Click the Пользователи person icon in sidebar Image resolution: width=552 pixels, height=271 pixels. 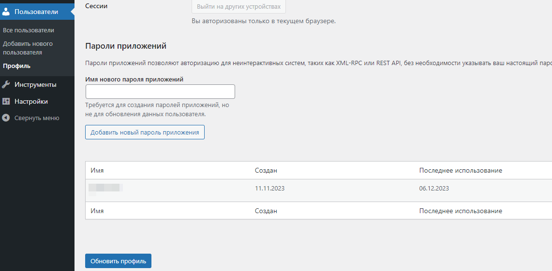(x=6, y=12)
